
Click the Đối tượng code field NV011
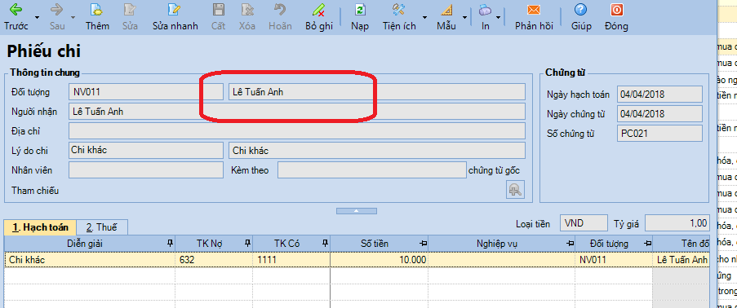[x=146, y=92]
